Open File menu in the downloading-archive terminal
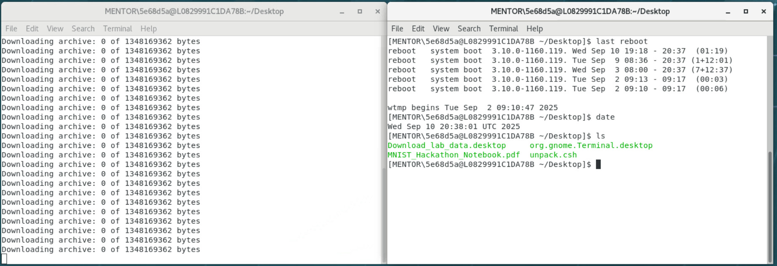Image resolution: width=777 pixels, height=266 pixels. (11, 29)
